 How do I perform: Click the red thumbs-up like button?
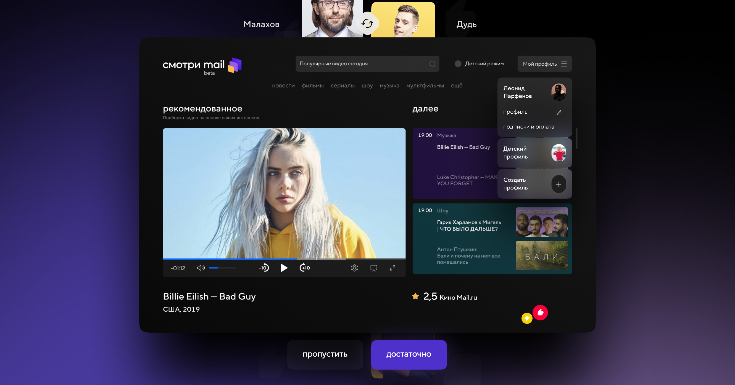click(540, 313)
